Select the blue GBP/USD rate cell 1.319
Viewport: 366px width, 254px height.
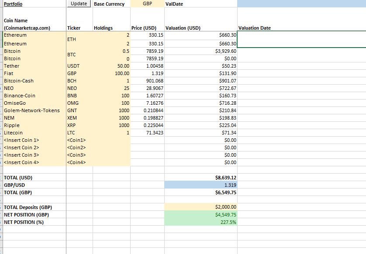click(x=201, y=185)
